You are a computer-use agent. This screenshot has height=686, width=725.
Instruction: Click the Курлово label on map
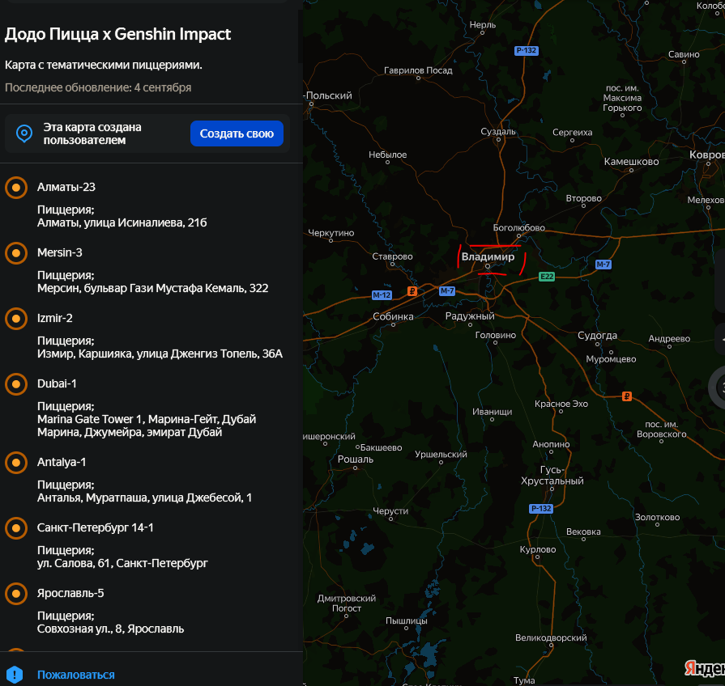(538, 549)
